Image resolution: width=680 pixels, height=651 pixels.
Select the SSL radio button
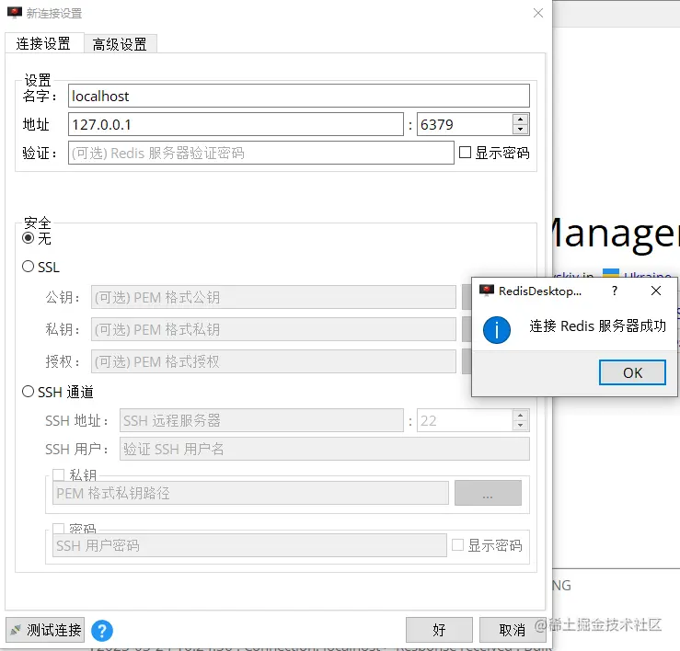[x=29, y=267]
